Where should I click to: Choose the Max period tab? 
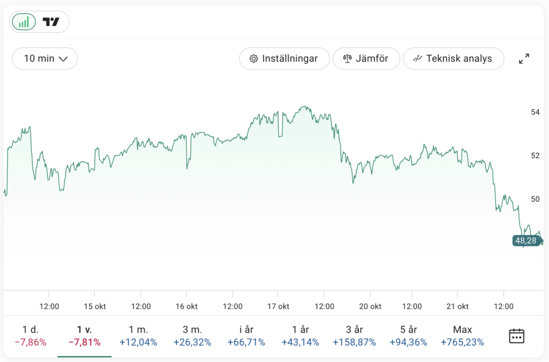point(462,336)
